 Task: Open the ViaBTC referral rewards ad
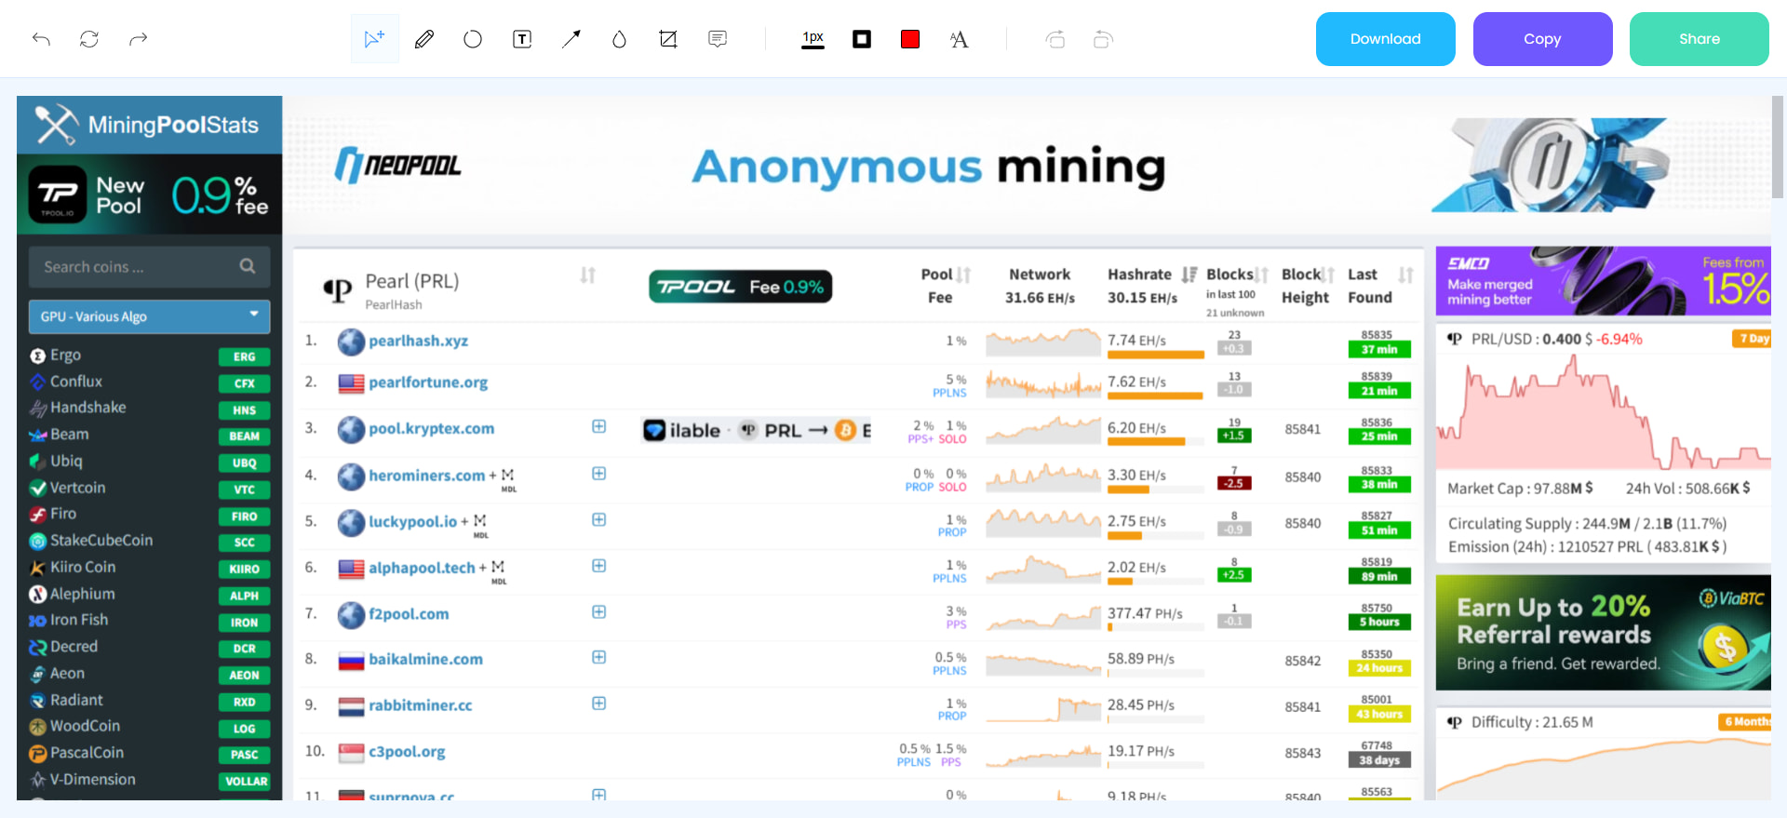pyautogui.click(x=1604, y=633)
